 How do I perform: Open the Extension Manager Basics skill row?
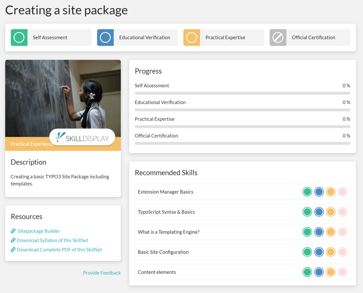tap(165, 192)
